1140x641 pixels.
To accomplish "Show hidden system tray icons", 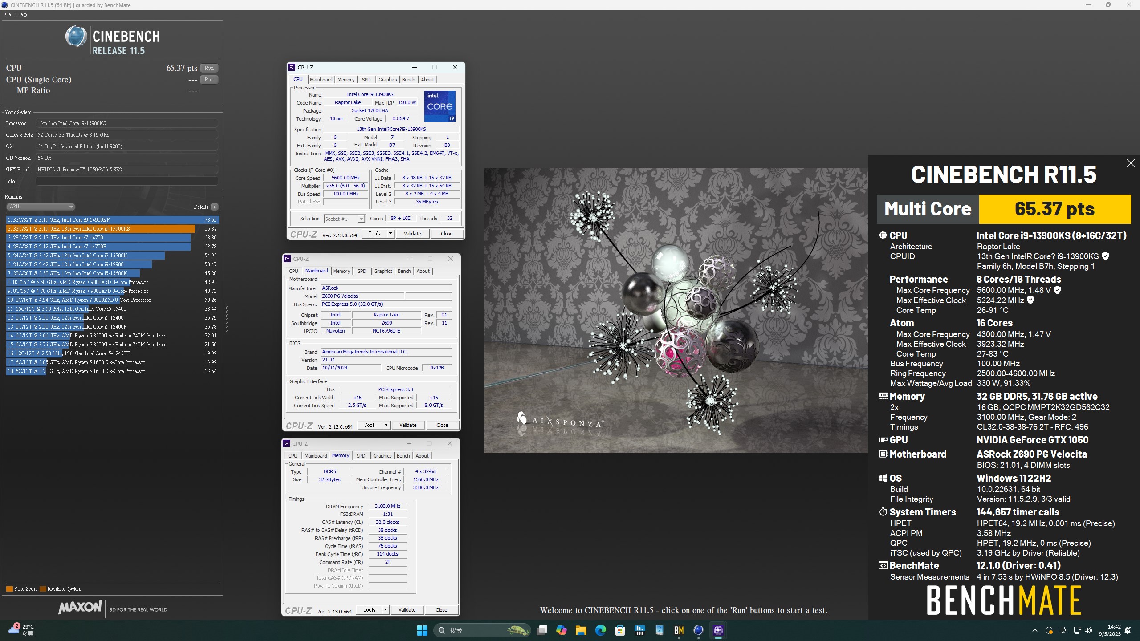I will [x=1035, y=630].
